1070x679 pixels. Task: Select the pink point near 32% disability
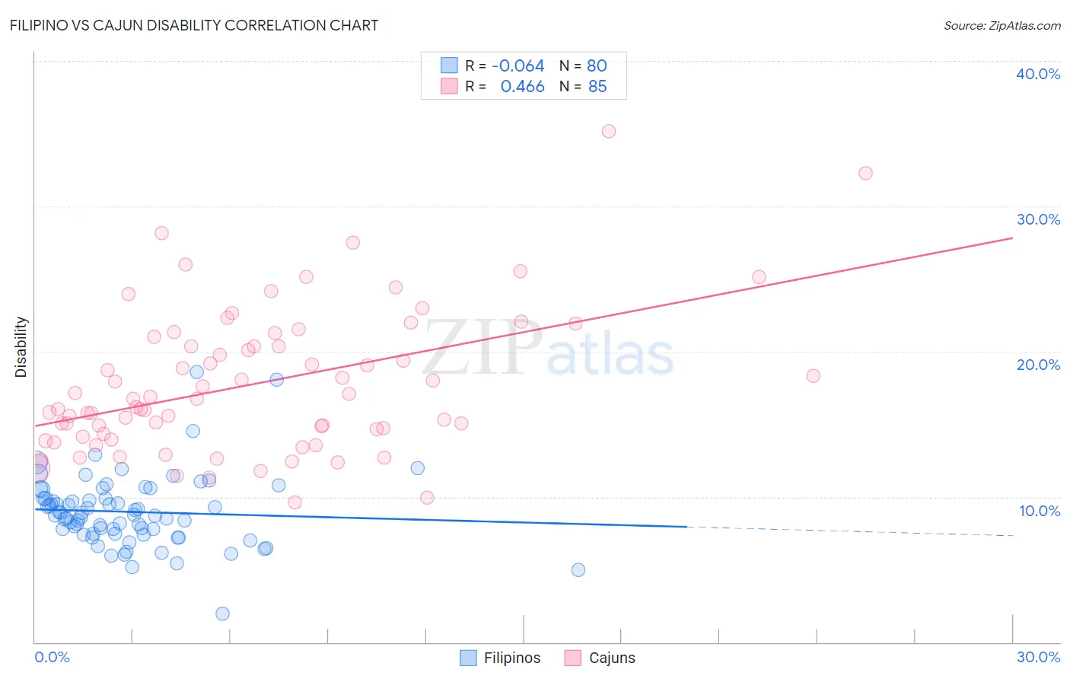coord(865,173)
